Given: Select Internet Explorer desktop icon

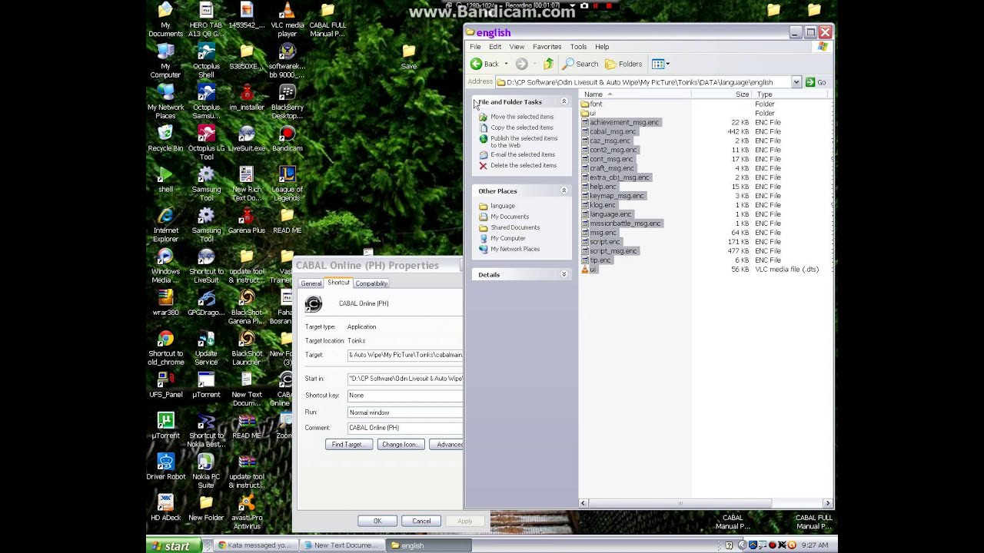Looking at the screenshot, I should pos(165,225).
